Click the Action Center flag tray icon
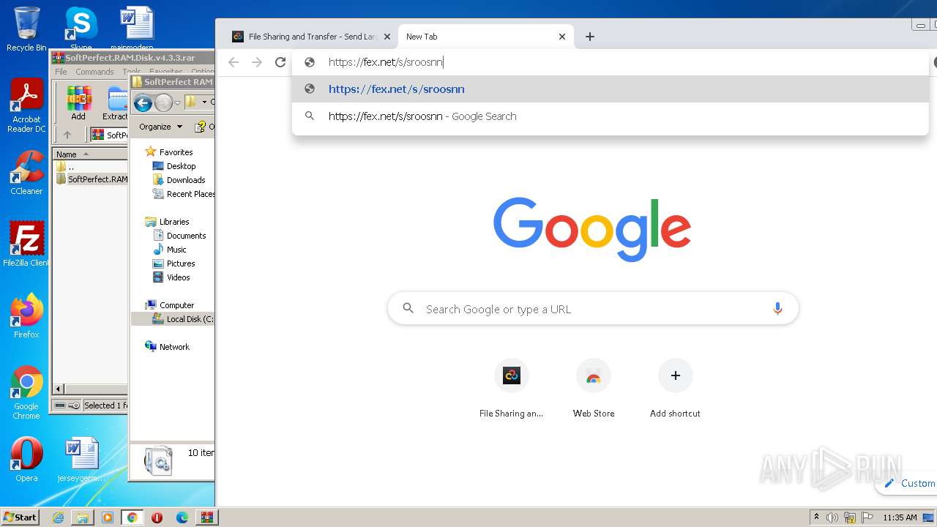This screenshot has width=937, height=527. pos(867,517)
